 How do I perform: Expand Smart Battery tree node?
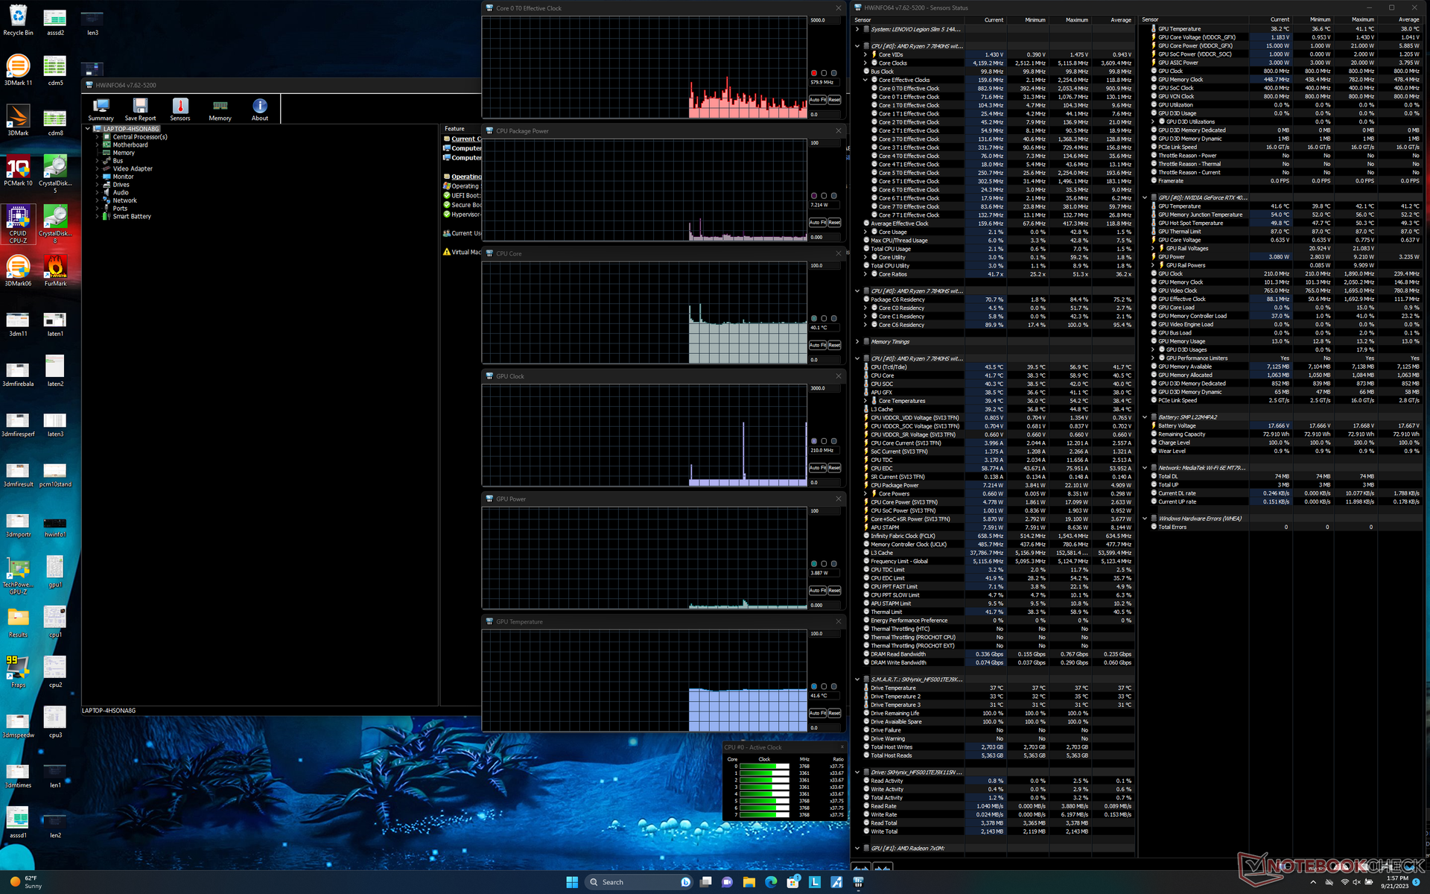[x=98, y=217]
